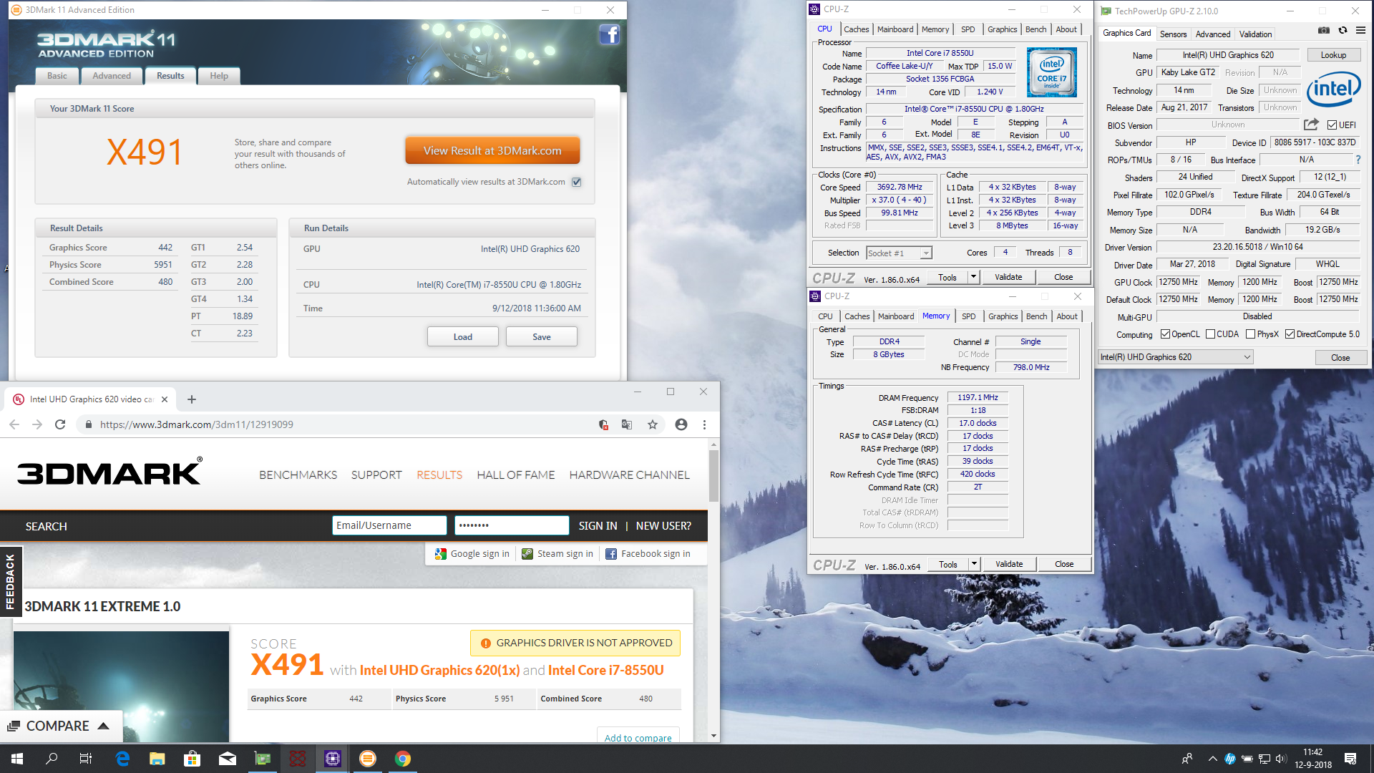Open HALL OF FAME on the 3DMark site
The image size is (1374, 773).
[516, 475]
